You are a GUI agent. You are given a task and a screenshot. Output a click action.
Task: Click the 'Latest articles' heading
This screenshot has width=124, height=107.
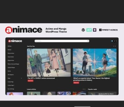(x=31, y=89)
